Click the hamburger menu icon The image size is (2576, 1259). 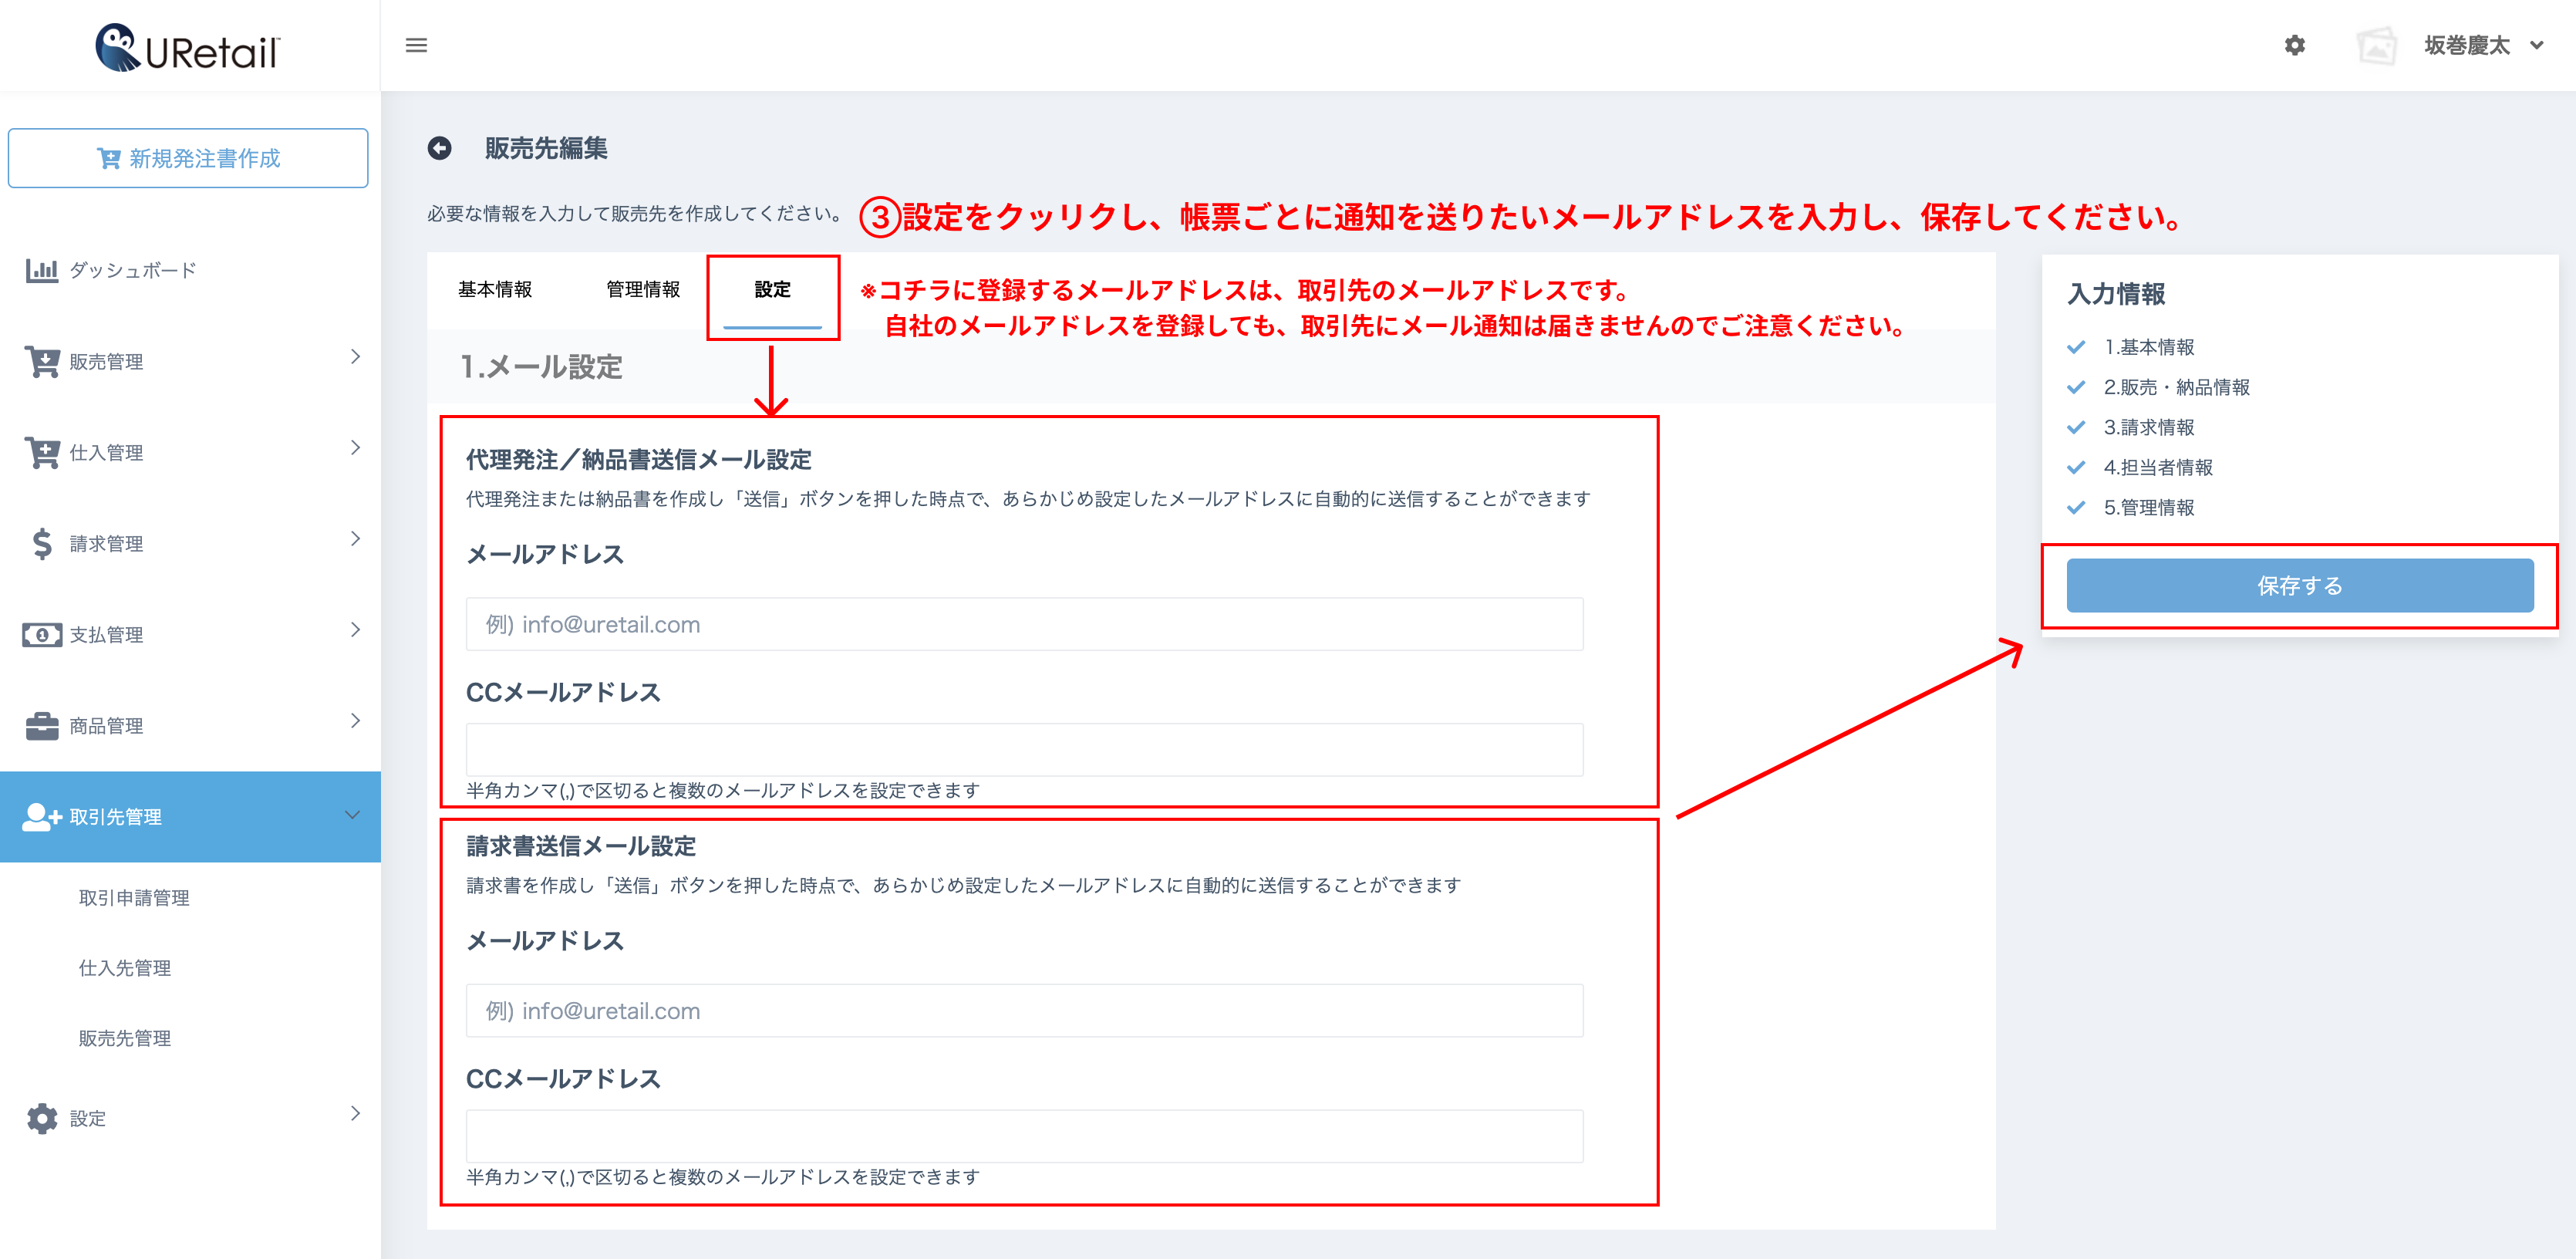point(416,46)
